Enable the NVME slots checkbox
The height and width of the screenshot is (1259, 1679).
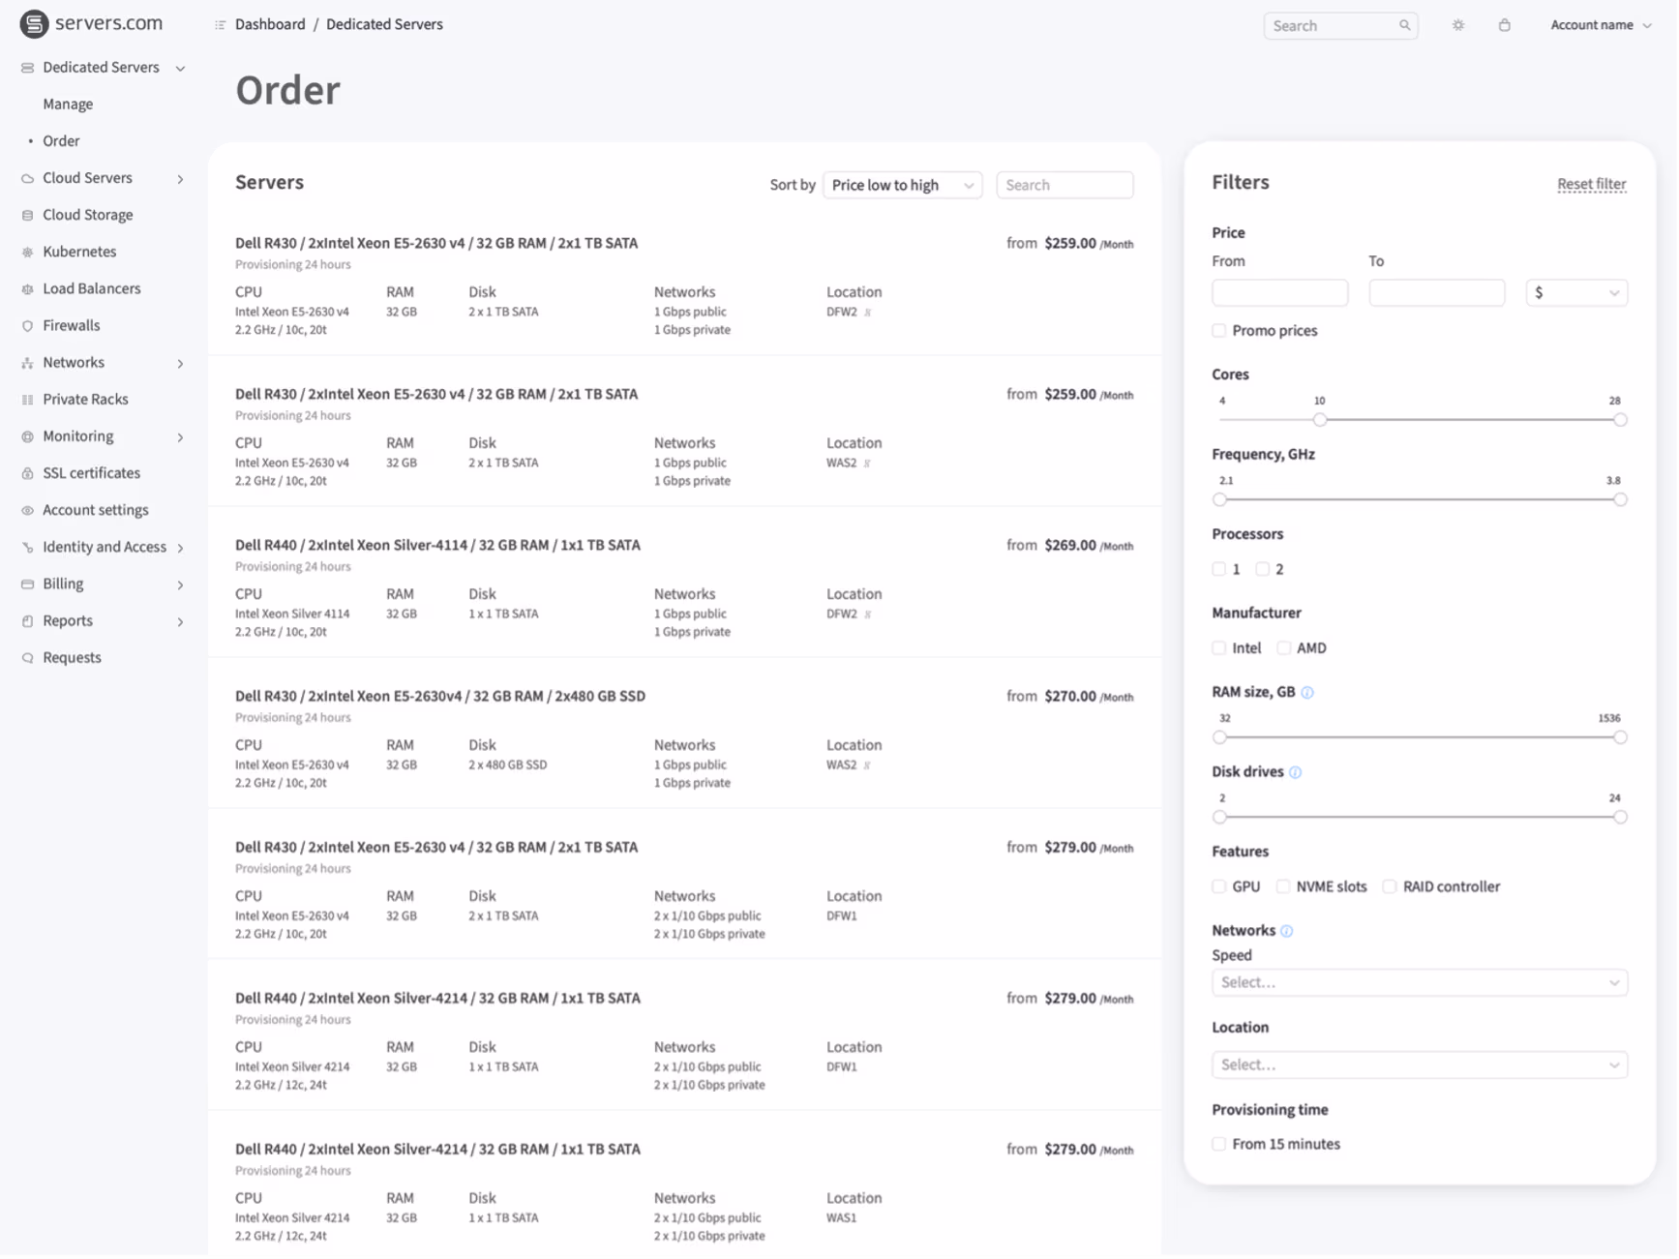tap(1283, 887)
